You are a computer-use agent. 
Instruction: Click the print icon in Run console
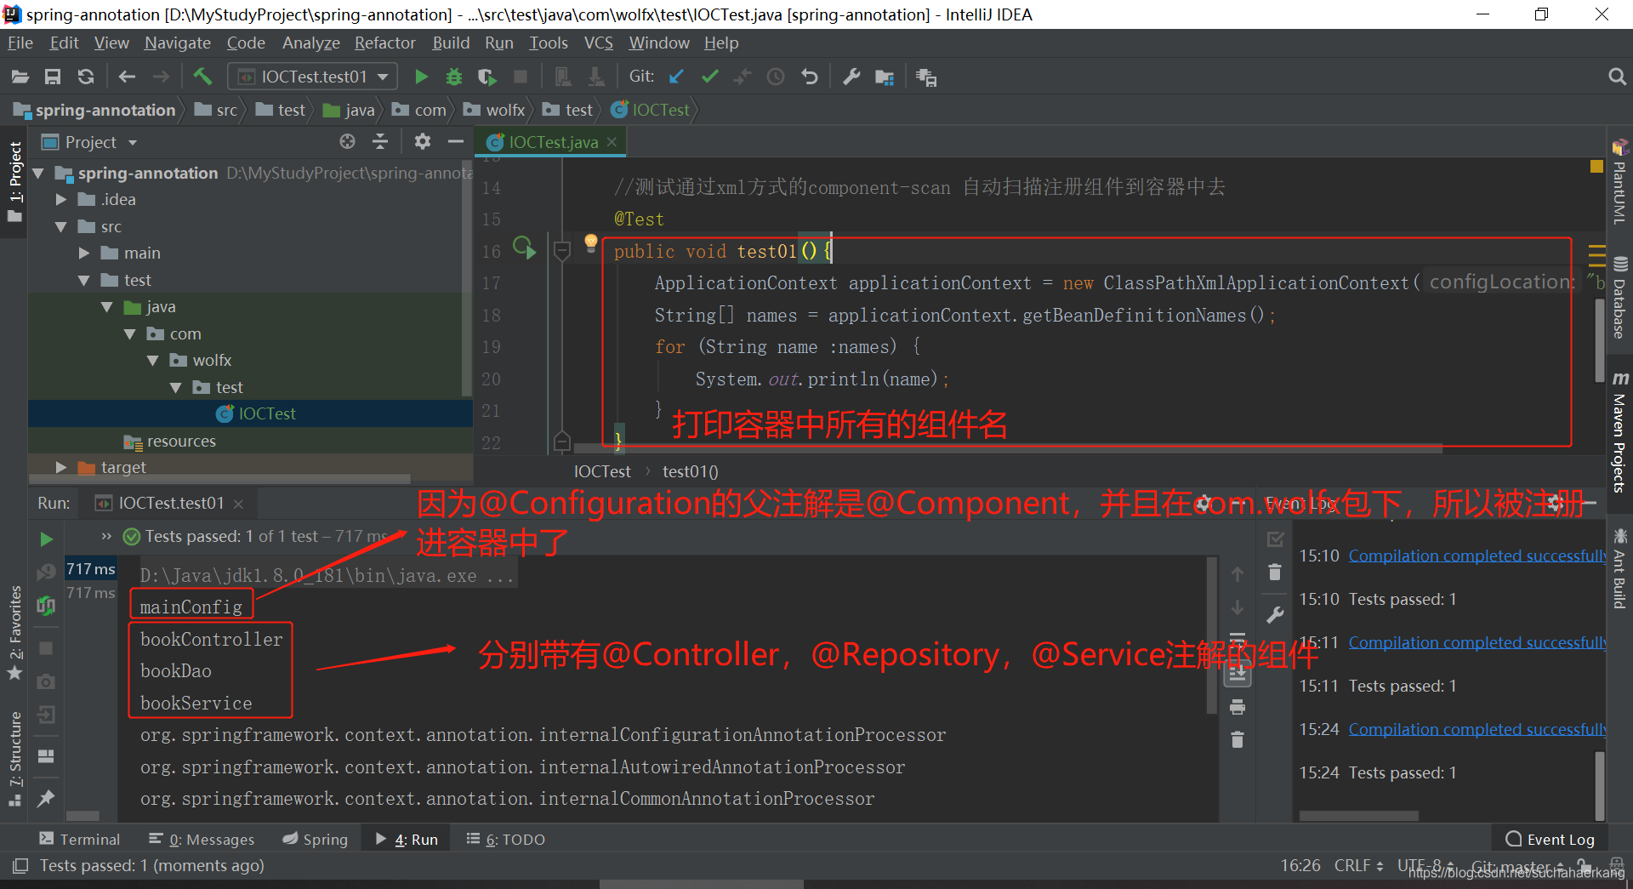coord(1238,707)
